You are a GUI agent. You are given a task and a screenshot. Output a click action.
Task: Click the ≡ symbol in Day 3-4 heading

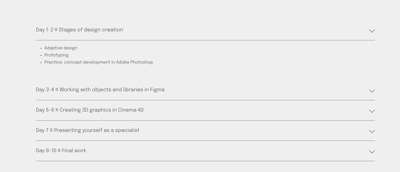click(57, 90)
